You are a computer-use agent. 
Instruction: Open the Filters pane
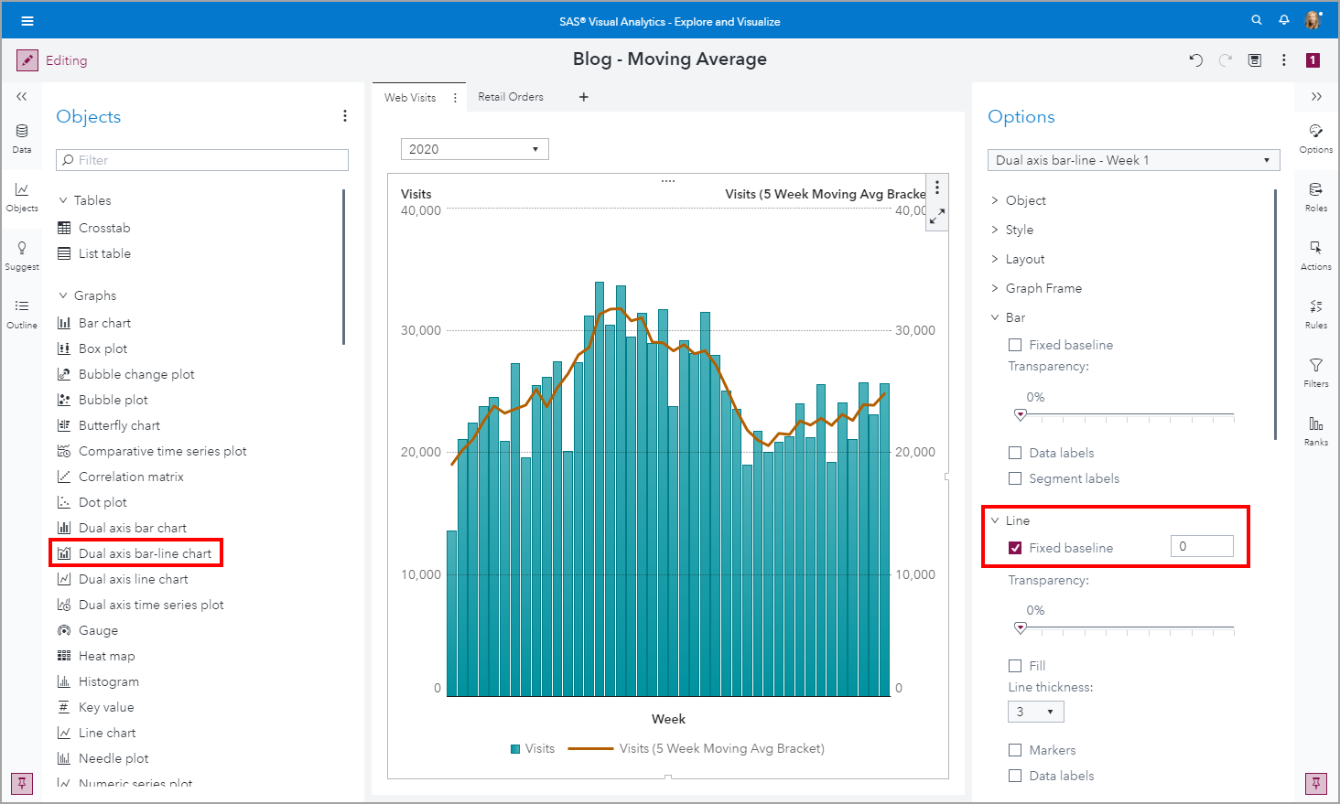tap(1316, 371)
